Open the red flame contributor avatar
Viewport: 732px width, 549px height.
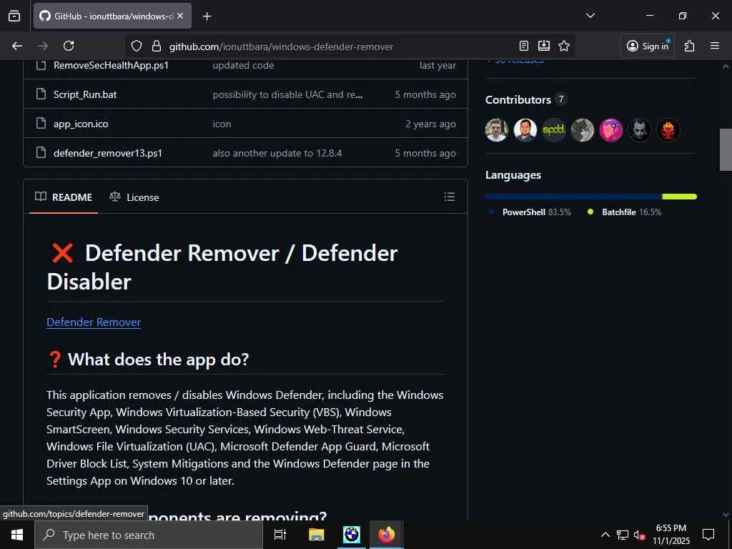[668, 130]
